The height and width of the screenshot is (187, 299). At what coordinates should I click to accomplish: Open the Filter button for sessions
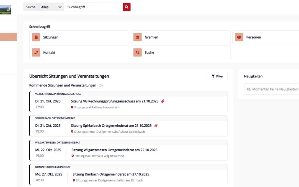click(x=217, y=76)
